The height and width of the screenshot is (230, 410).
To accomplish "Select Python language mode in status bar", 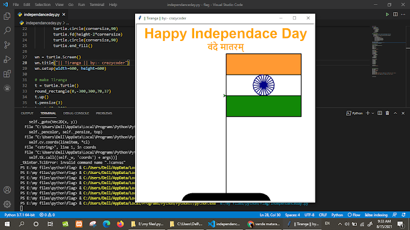I will click(337, 215).
